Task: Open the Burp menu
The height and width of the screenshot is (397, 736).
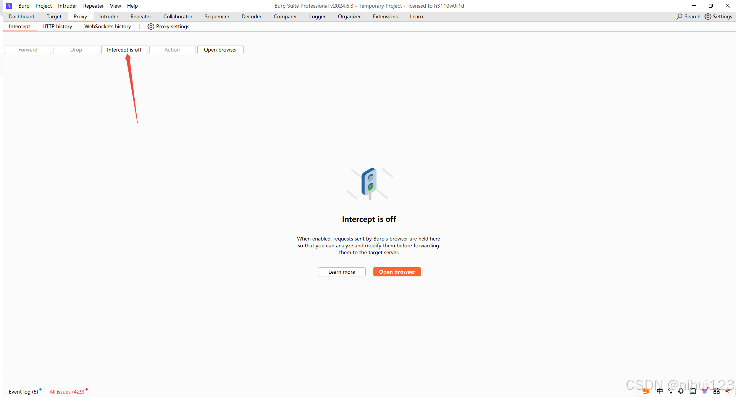Action: 24,6
